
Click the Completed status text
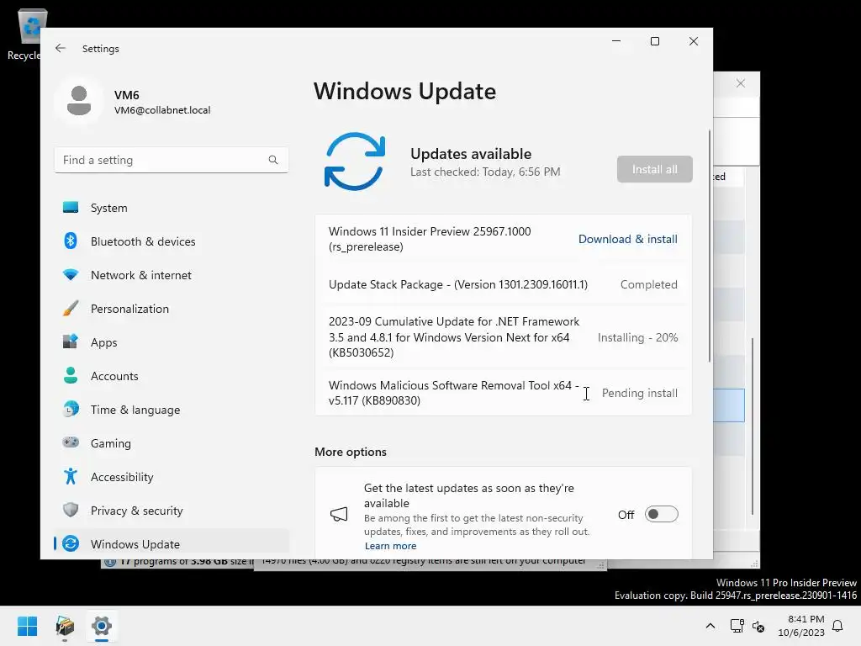[648, 284]
